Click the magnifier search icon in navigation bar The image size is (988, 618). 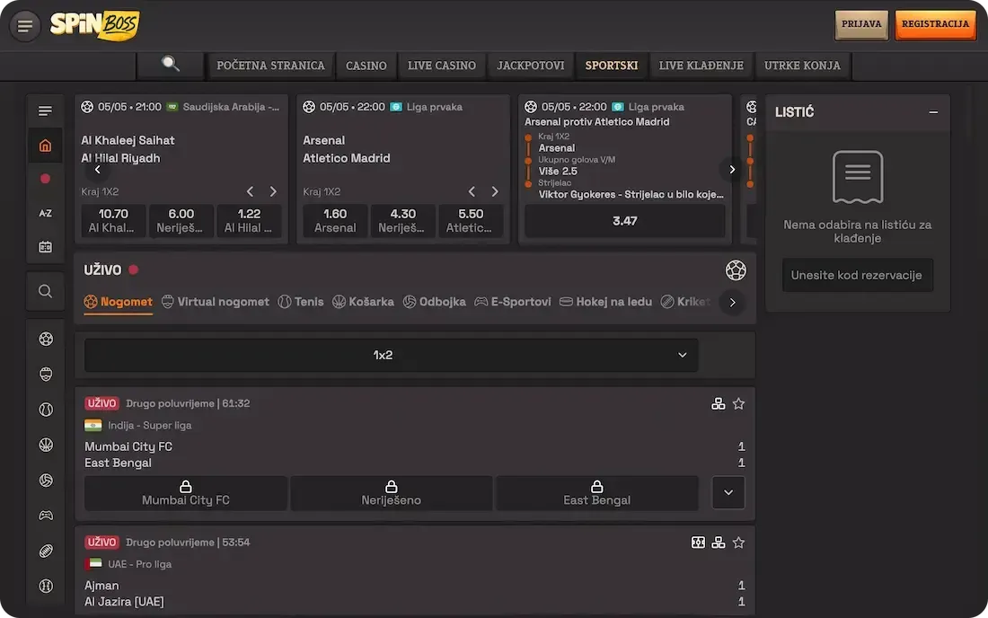click(x=170, y=64)
